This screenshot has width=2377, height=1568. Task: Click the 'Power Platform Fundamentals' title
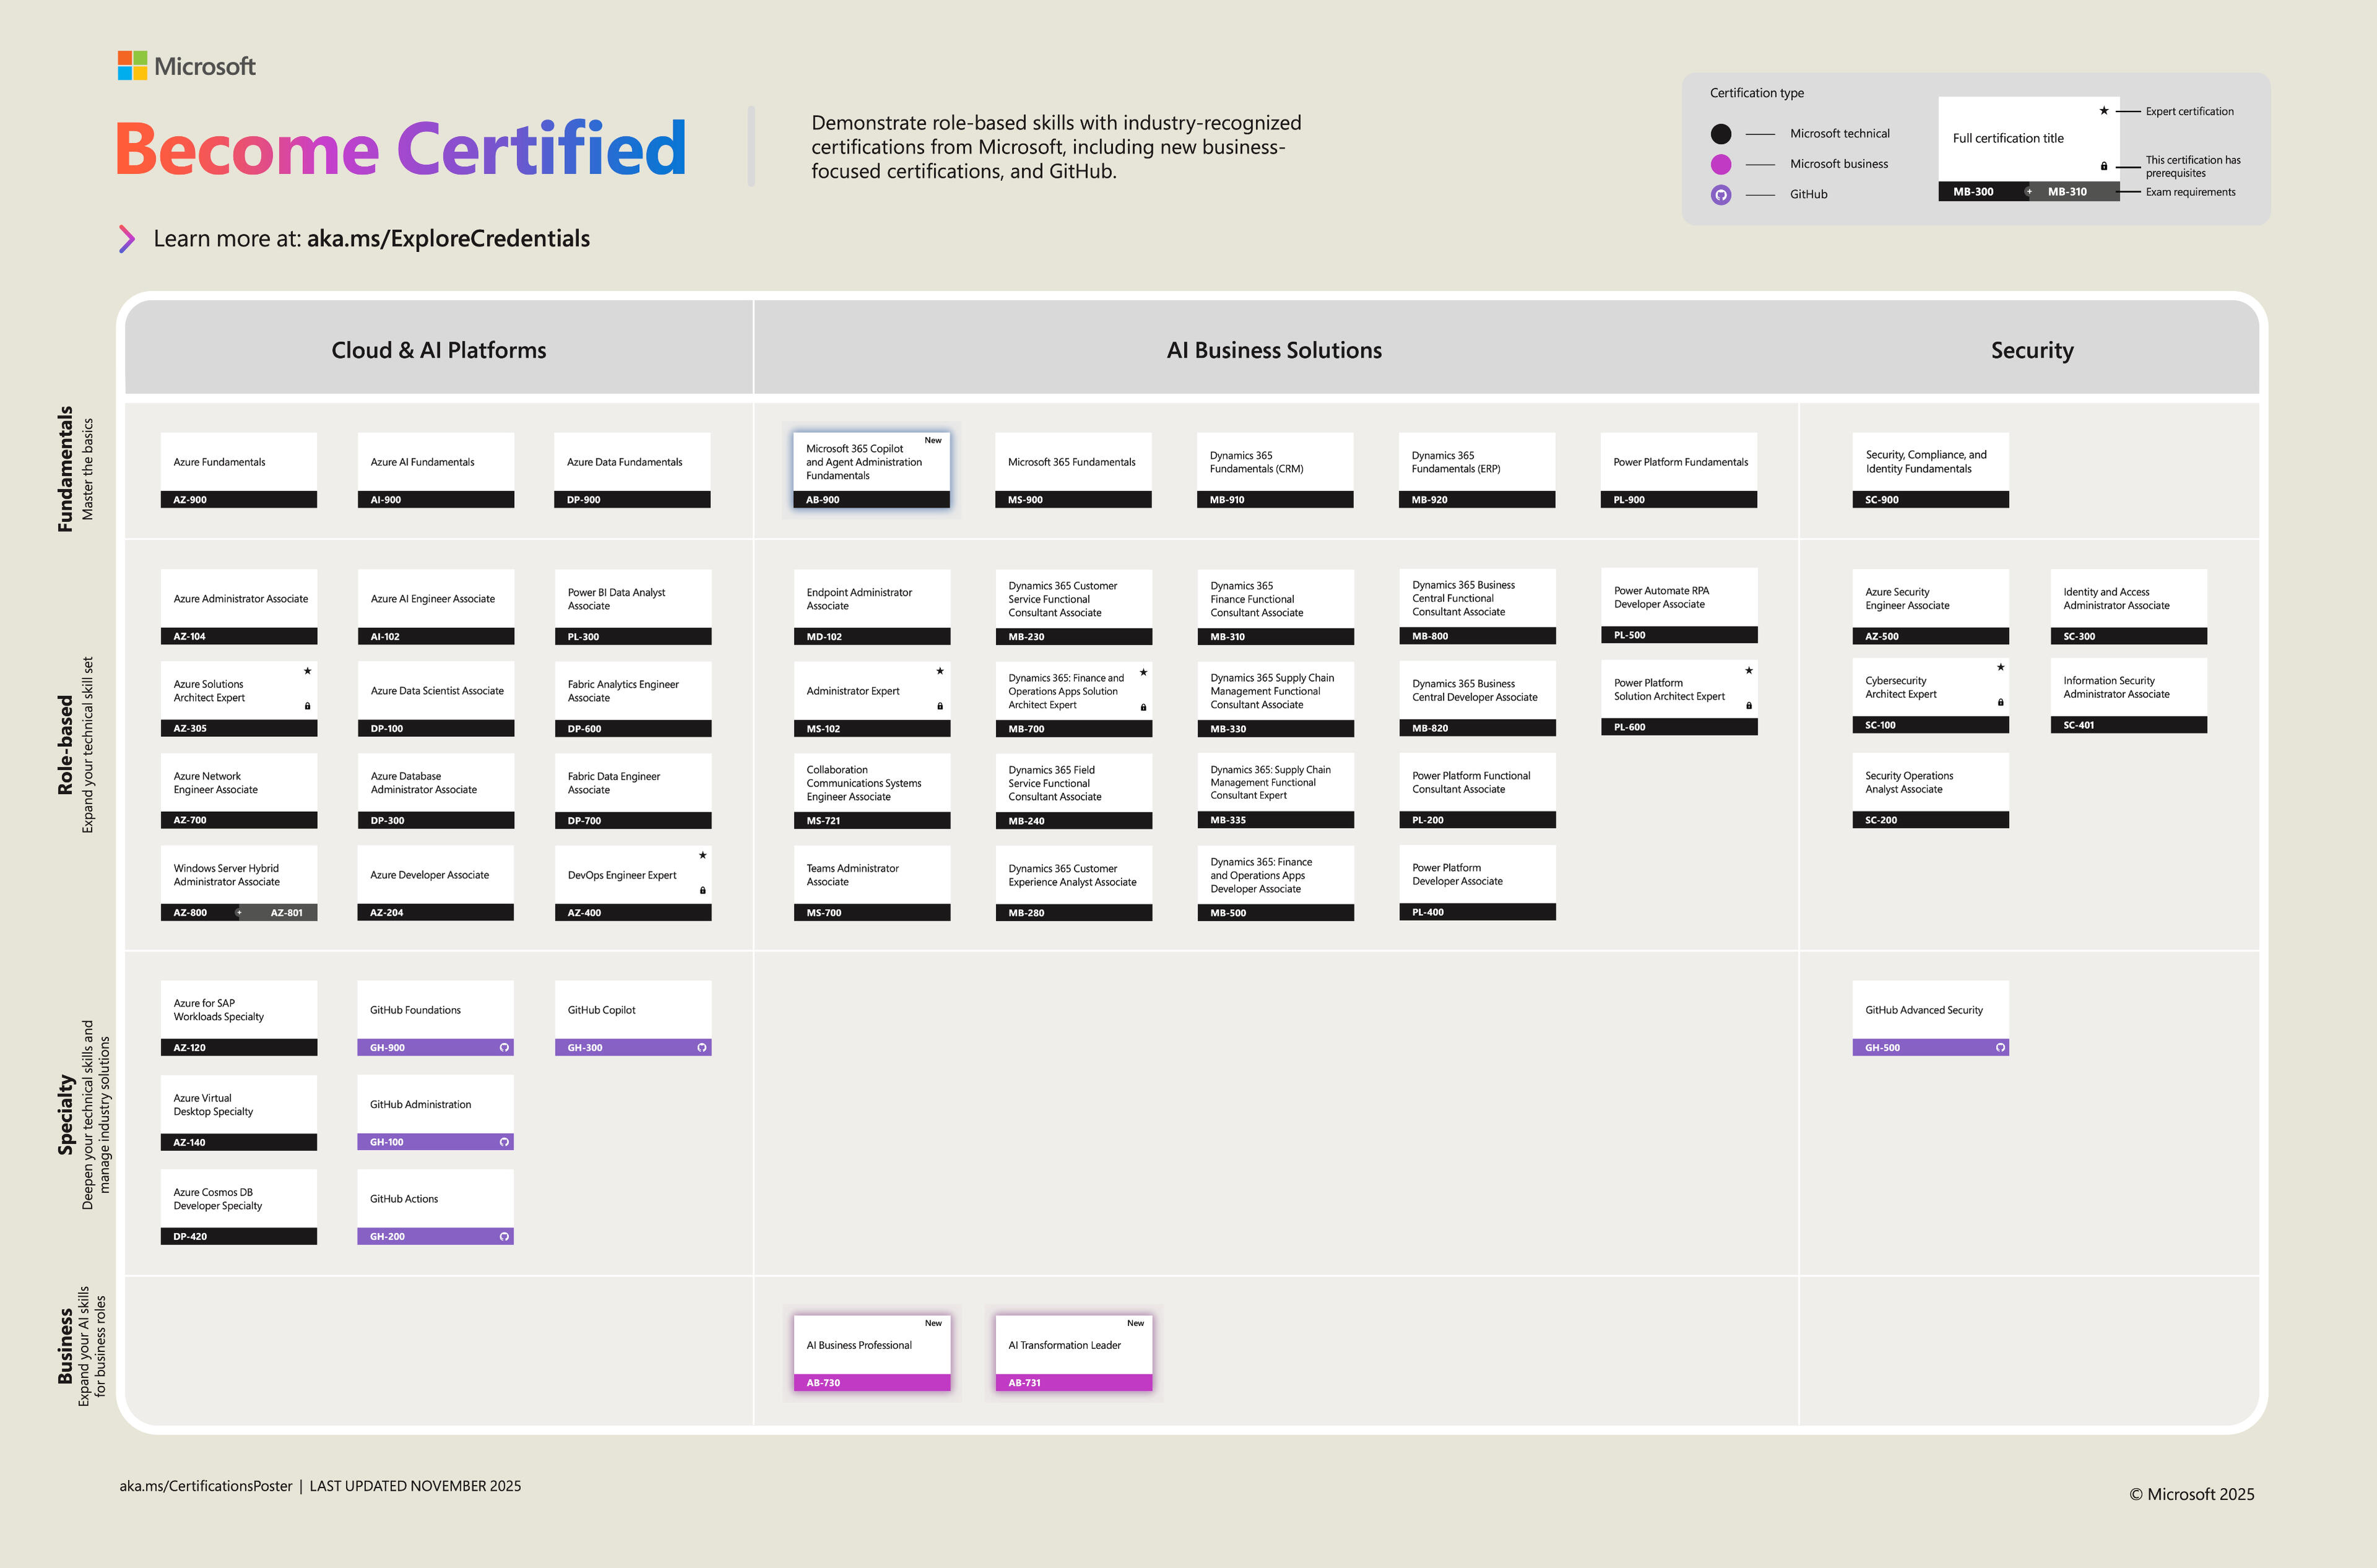point(1680,462)
